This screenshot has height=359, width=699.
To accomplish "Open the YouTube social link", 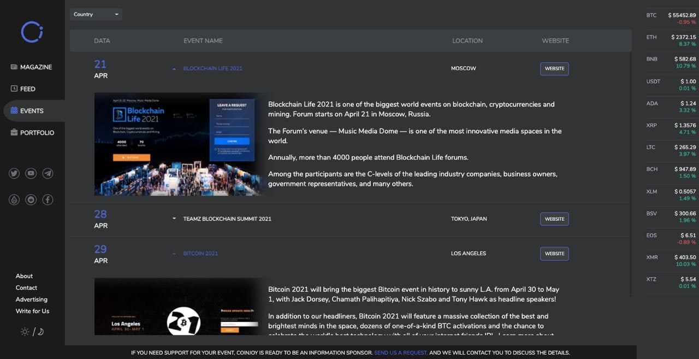I will pyautogui.click(x=31, y=173).
